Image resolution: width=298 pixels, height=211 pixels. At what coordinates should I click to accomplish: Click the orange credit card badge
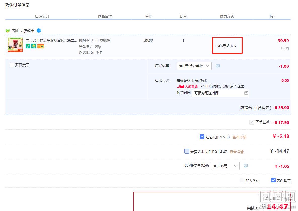(x=41, y=46)
